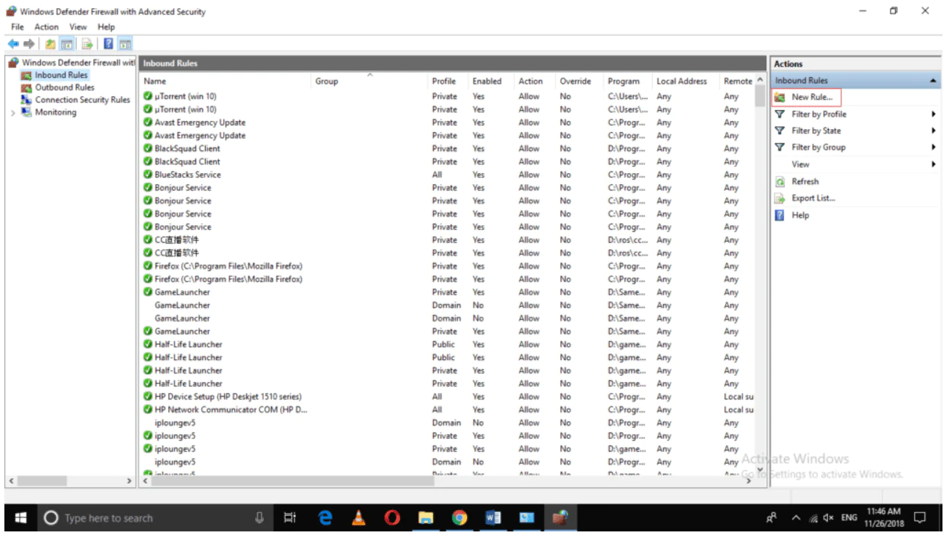Click the blue Help toolbar icon

[108, 44]
